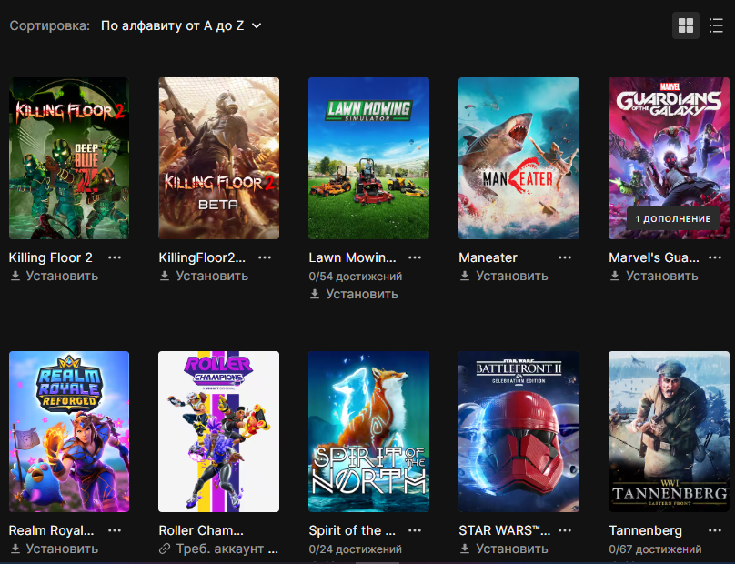
Task: Open Marvel's Guardians of the Galaxy options menu
Action: [x=714, y=257]
